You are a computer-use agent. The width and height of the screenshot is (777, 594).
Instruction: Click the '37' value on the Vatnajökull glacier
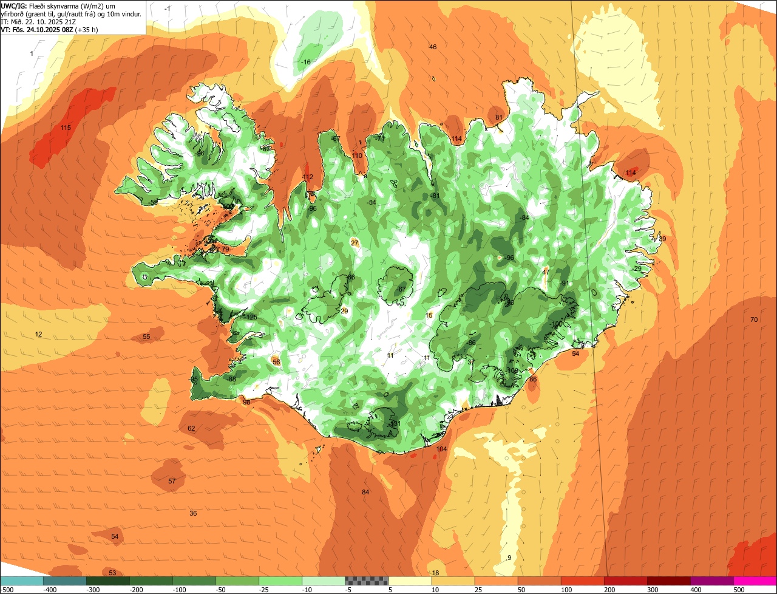[x=471, y=362]
